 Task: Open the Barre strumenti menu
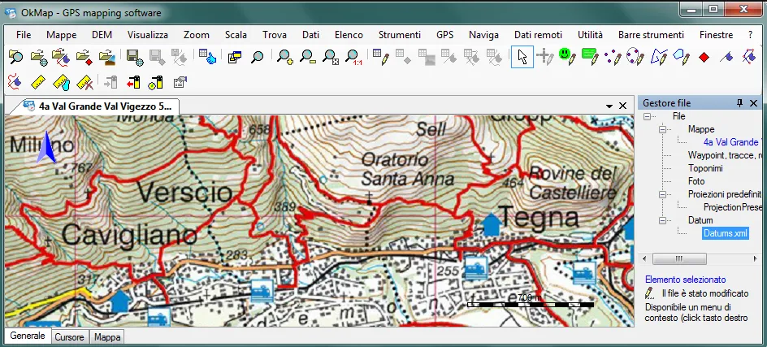(651, 35)
